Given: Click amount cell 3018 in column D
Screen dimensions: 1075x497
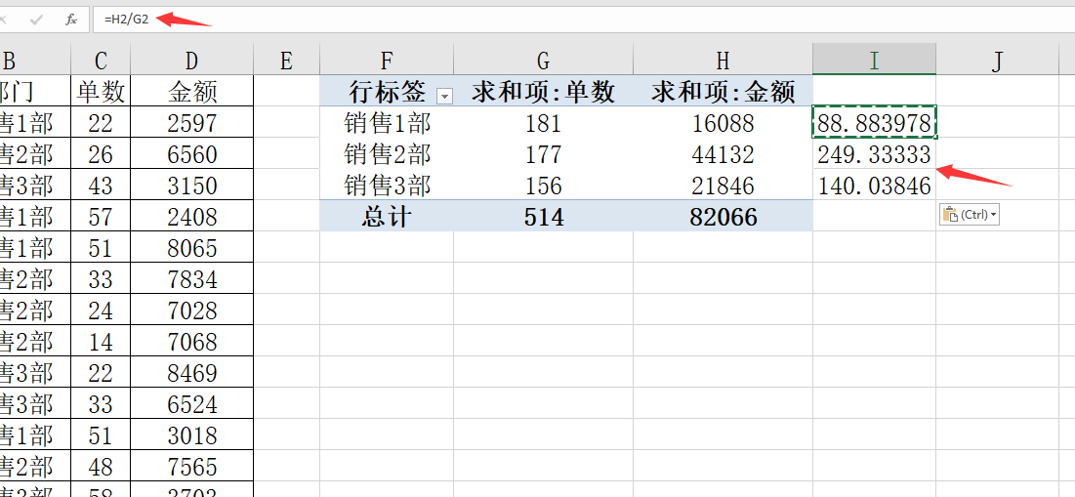Looking at the screenshot, I should [192, 435].
